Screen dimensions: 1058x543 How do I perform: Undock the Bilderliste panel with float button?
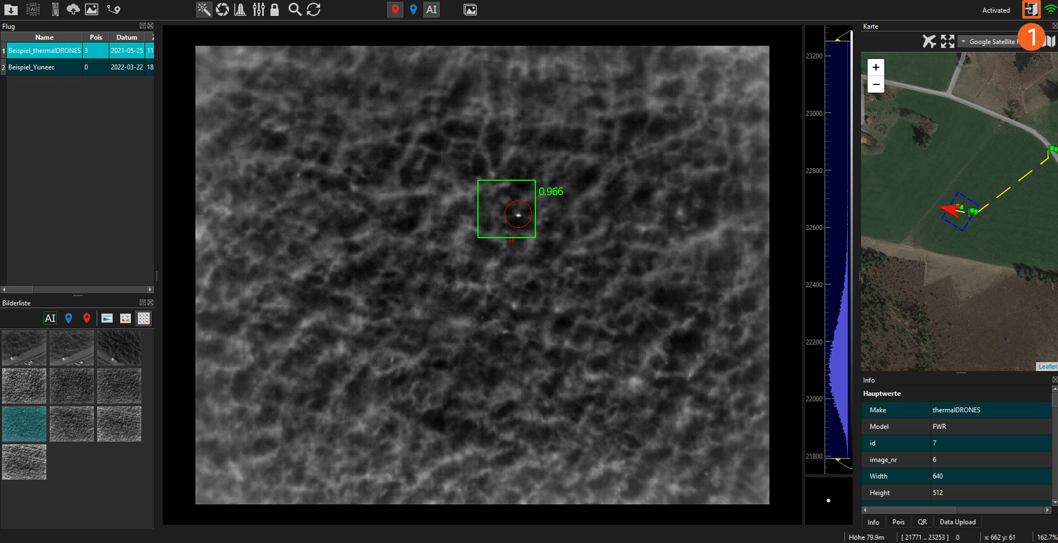[x=142, y=303]
